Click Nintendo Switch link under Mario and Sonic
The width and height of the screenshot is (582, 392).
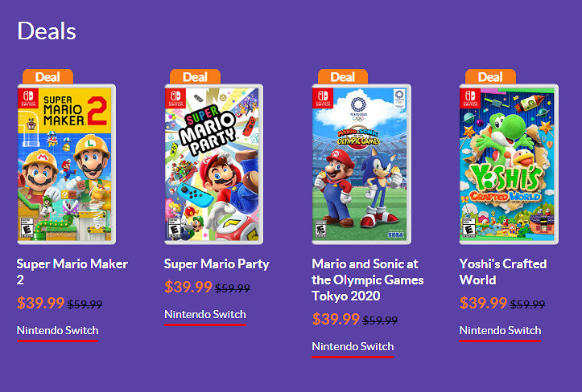353,346
